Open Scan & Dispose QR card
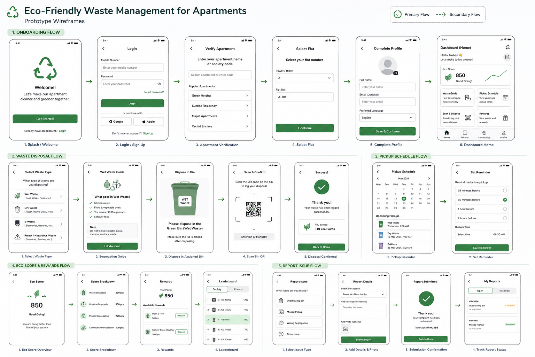This screenshot has height=357, width=535. (457, 118)
